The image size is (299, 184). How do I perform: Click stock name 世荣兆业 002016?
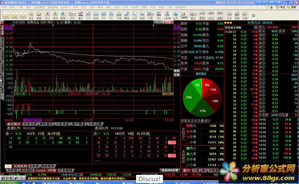coord(260,23)
